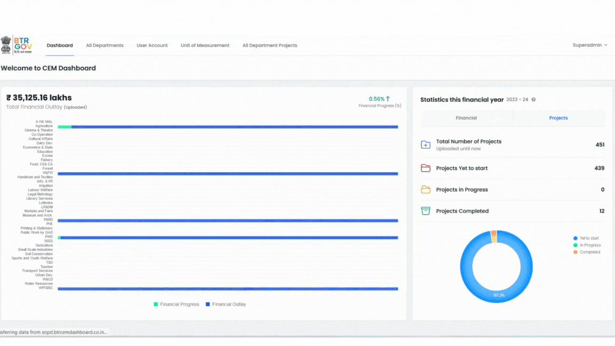The width and height of the screenshot is (615, 346).
Task: Open All Department Projects page
Action: pyautogui.click(x=270, y=45)
